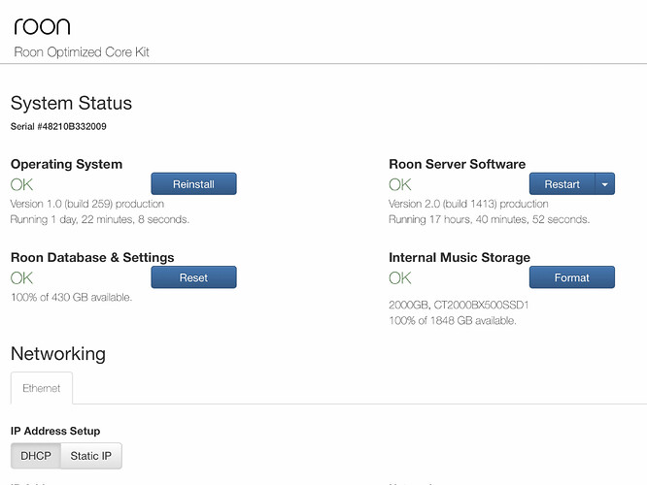Choose Static IP address setup
The height and width of the screenshot is (485, 647).
pos(91,456)
